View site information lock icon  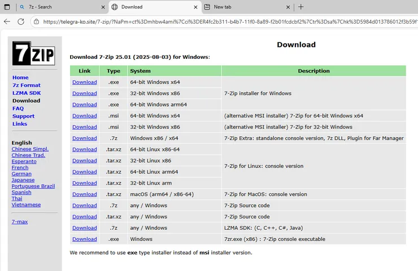37,21
